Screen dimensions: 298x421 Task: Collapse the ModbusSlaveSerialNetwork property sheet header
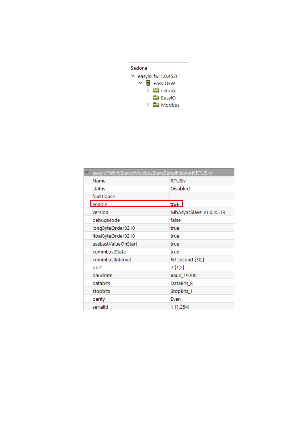pos(87,172)
